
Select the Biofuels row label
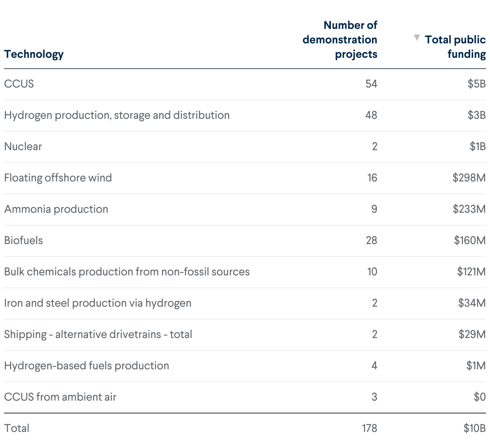pos(23,240)
